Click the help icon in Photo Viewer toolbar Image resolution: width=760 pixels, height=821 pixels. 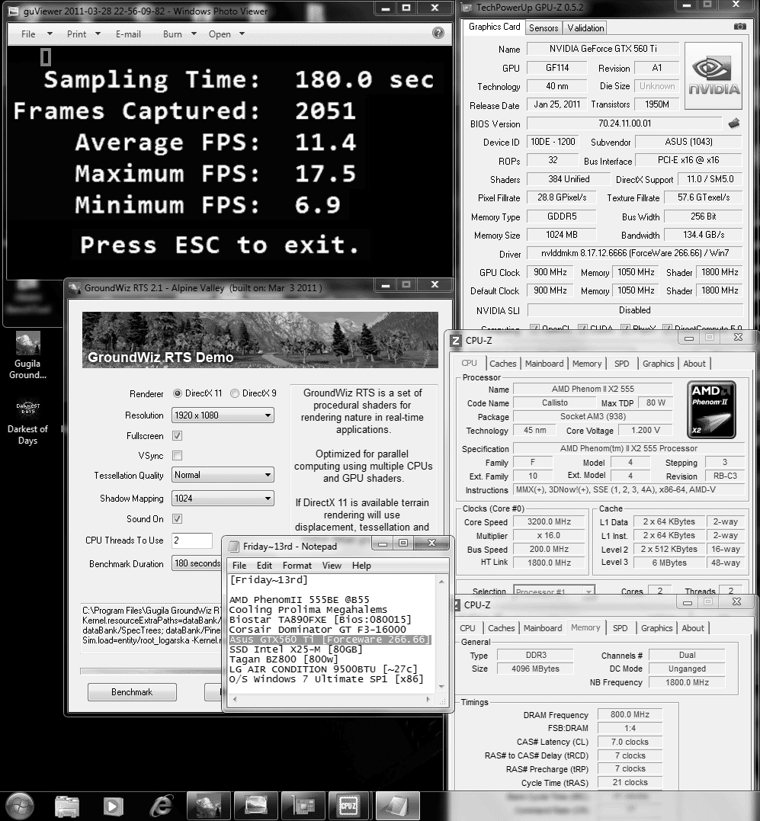coord(438,34)
